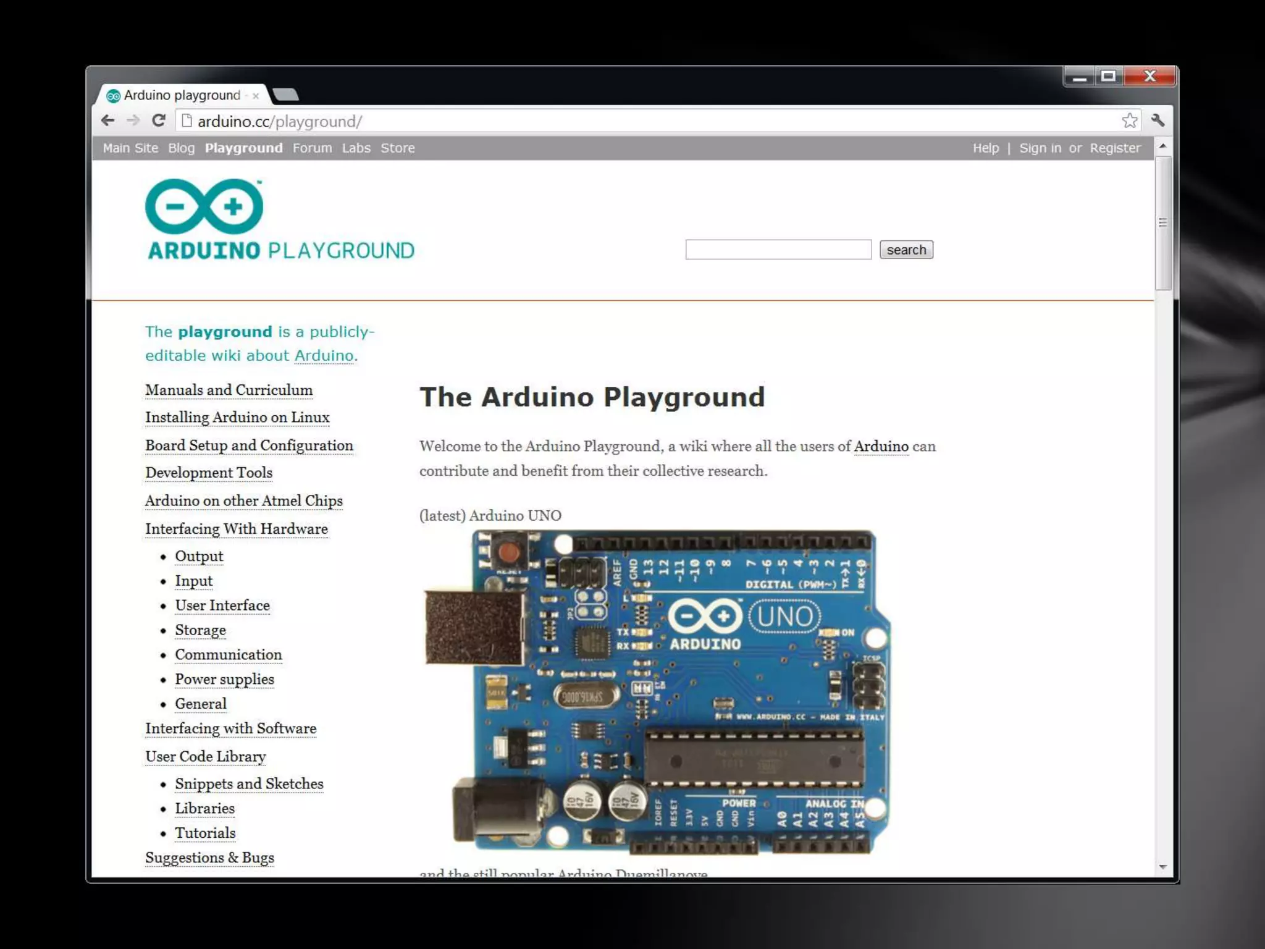Open the Forum navigation item
The width and height of the screenshot is (1265, 949).
(x=312, y=148)
